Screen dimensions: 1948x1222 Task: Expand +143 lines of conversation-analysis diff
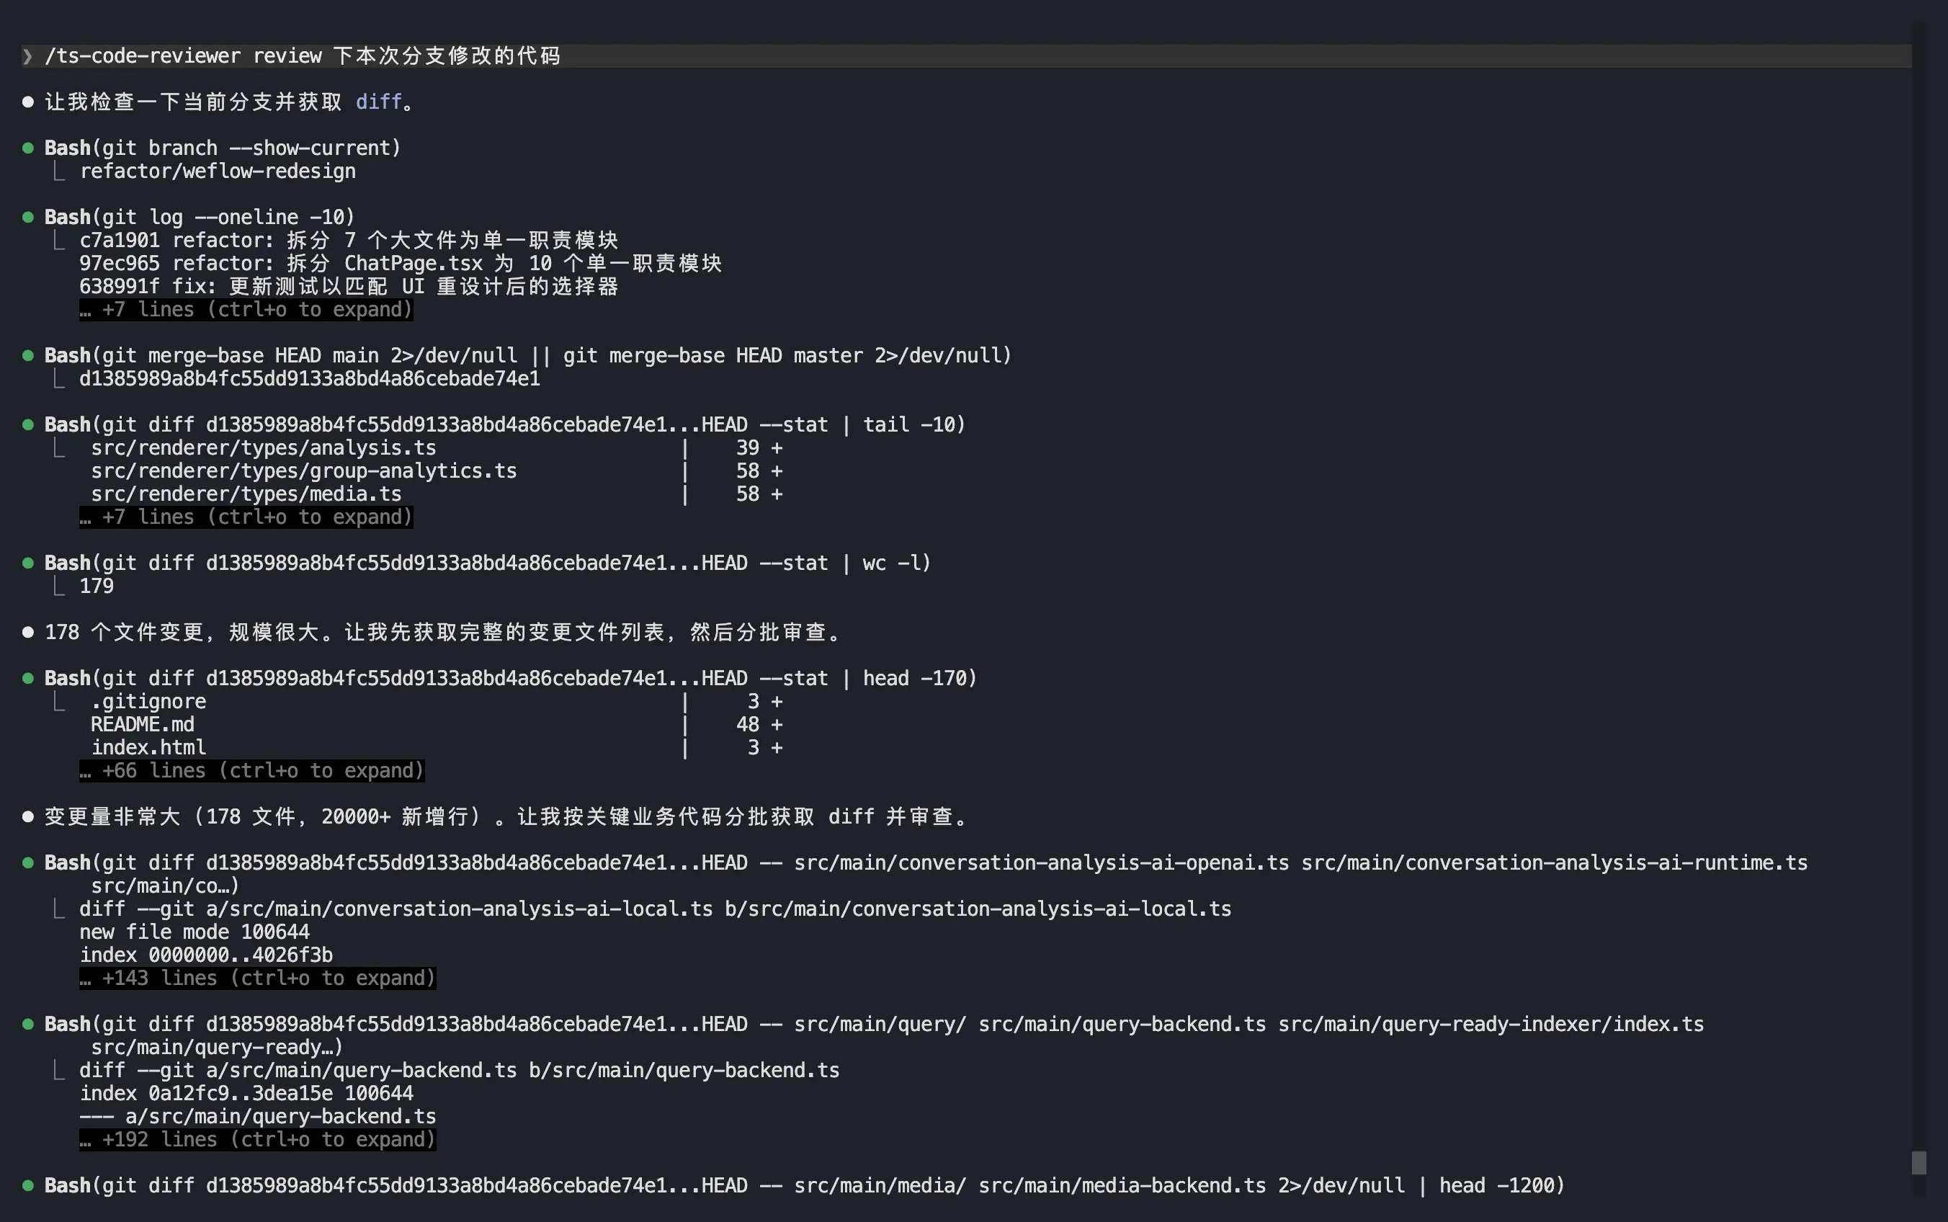[x=257, y=978]
